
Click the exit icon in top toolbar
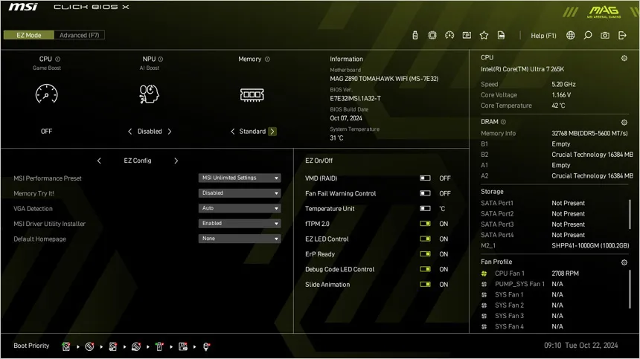[x=622, y=36]
